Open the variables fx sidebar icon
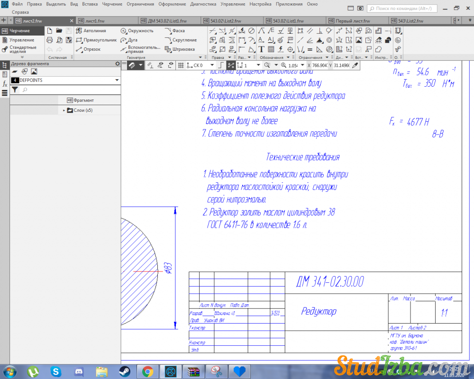The height and width of the screenshot is (379, 474). pos(5,84)
